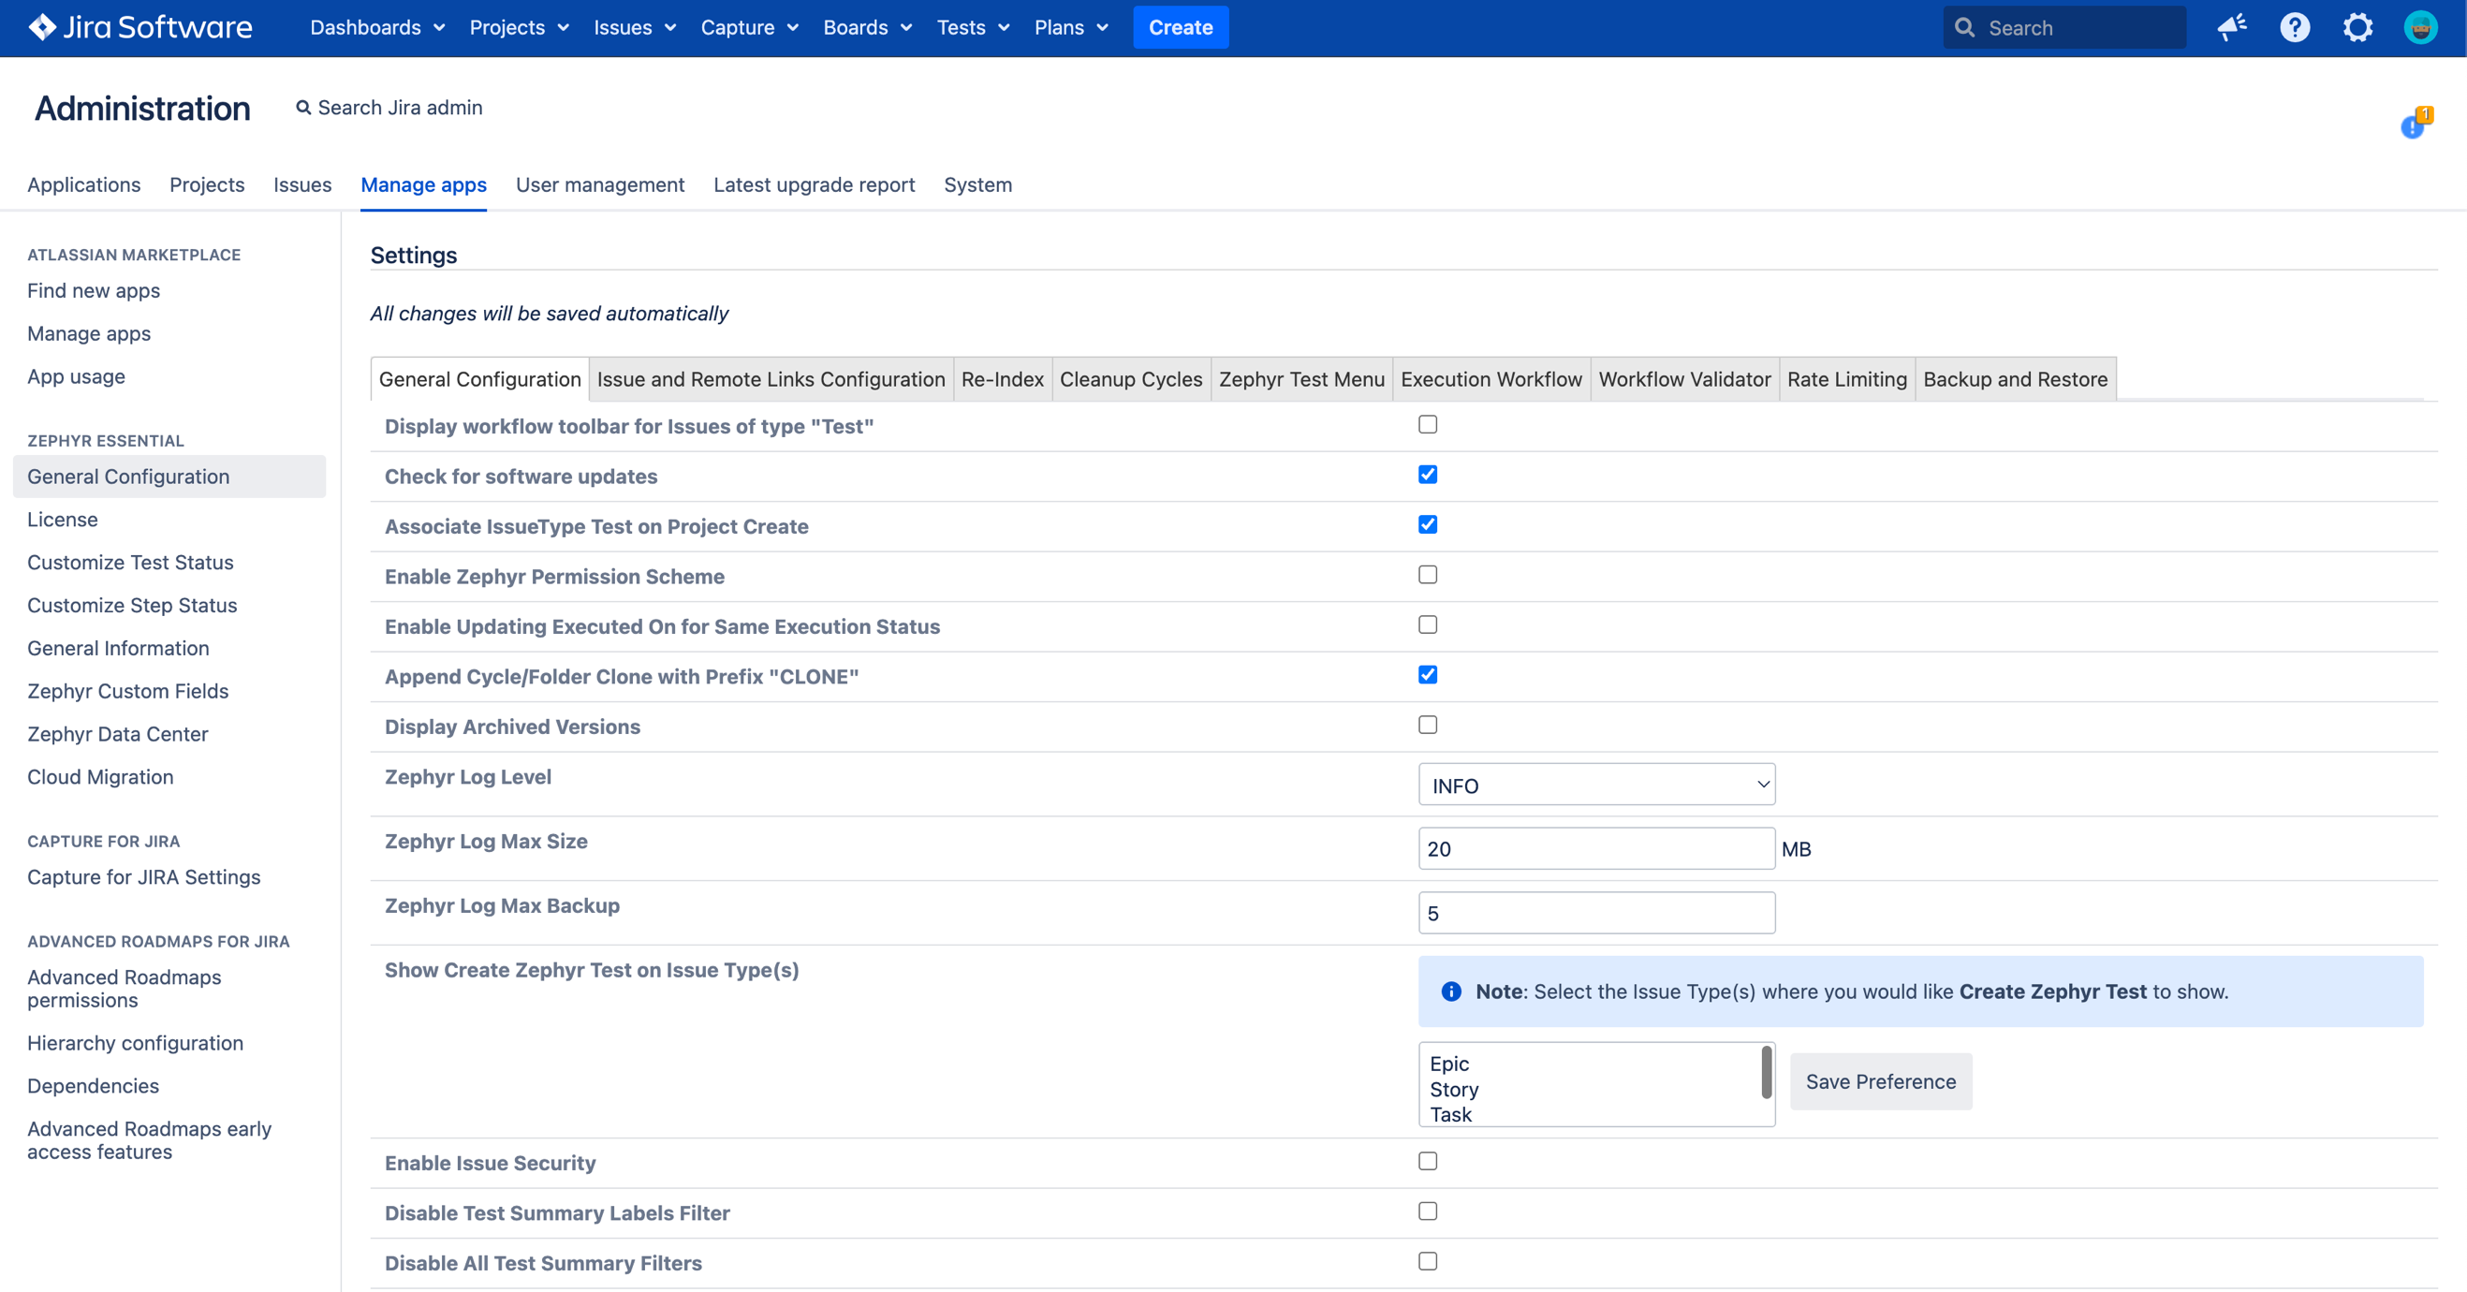The height and width of the screenshot is (1292, 2467).
Task: Open the global search field
Action: [x=2064, y=27]
